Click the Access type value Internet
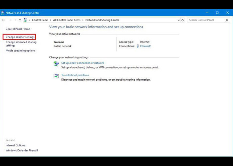This screenshot has height=166, width=233. (x=145, y=42)
